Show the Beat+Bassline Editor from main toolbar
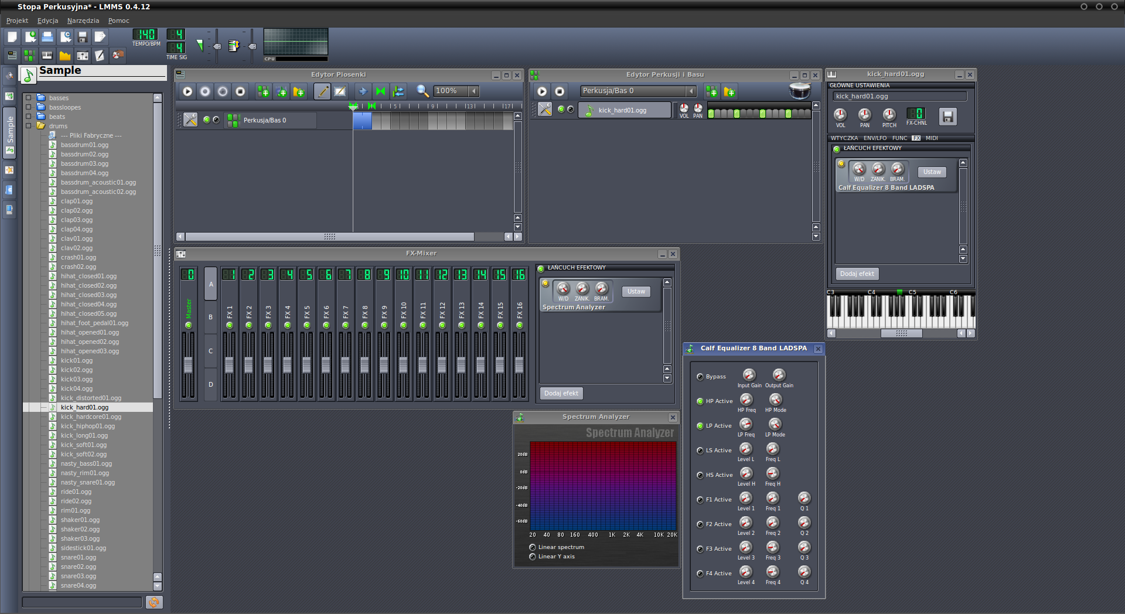Viewport: 1125px width, 614px height. [x=29, y=55]
